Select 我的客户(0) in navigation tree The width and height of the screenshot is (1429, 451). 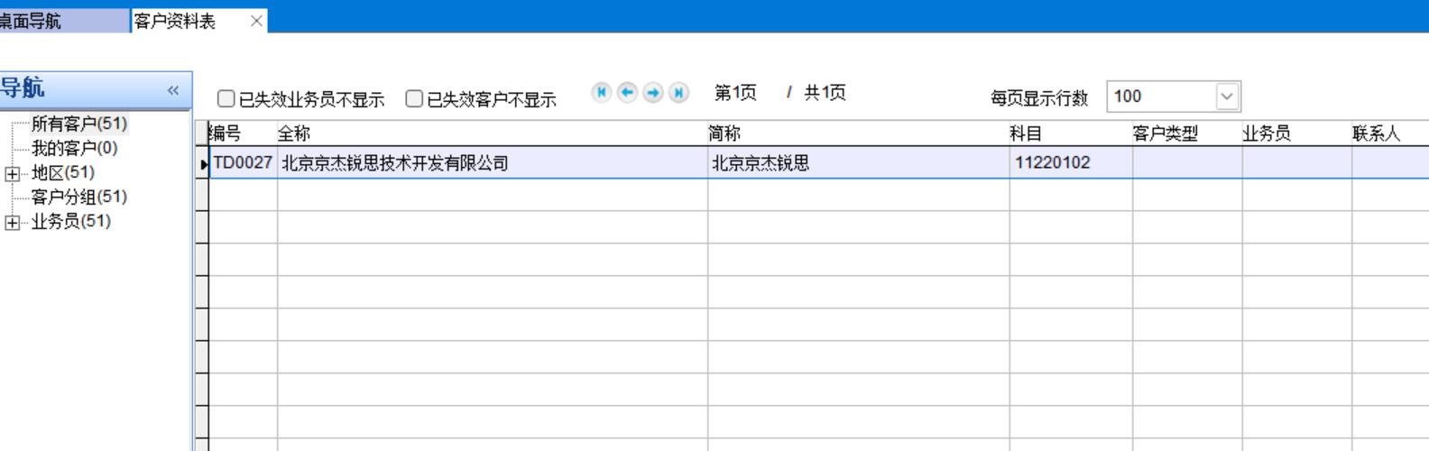pyautogui.click(x=74, y=148)
